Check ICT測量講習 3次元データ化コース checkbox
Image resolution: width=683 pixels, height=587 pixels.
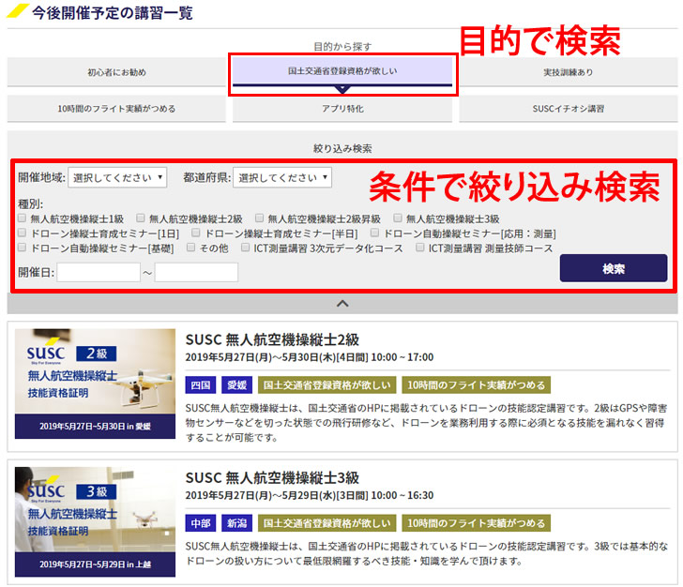[x=246, y=248]
